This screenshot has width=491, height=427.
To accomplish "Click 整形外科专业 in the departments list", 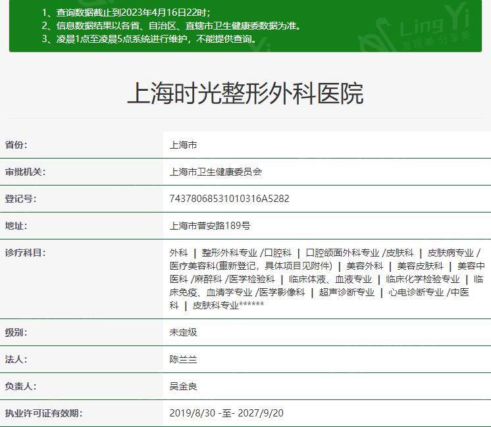I will click(x=229, y=253).
